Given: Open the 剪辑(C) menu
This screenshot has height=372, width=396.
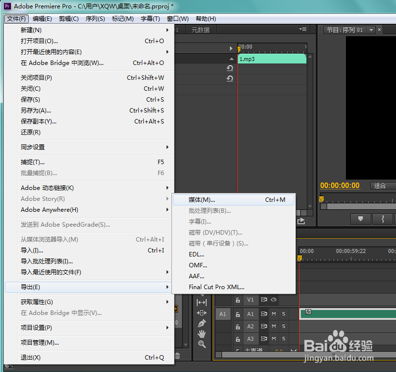Looking at the screenshot, I should pyautogui.click(x=69, y=19).
